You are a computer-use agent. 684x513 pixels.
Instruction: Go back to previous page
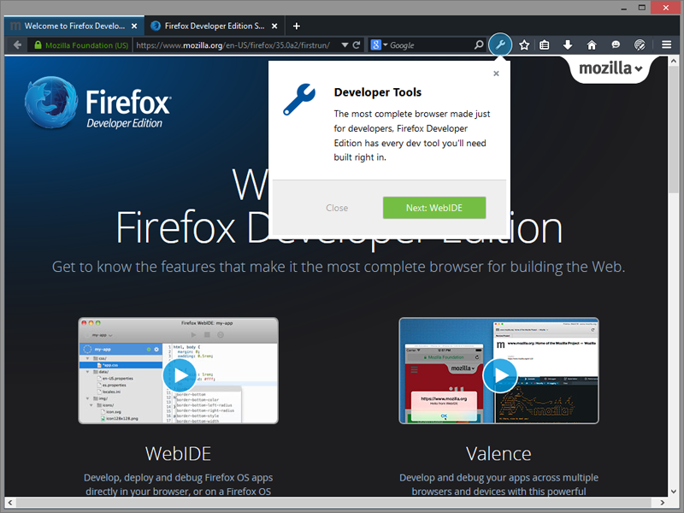click(17, 45)
